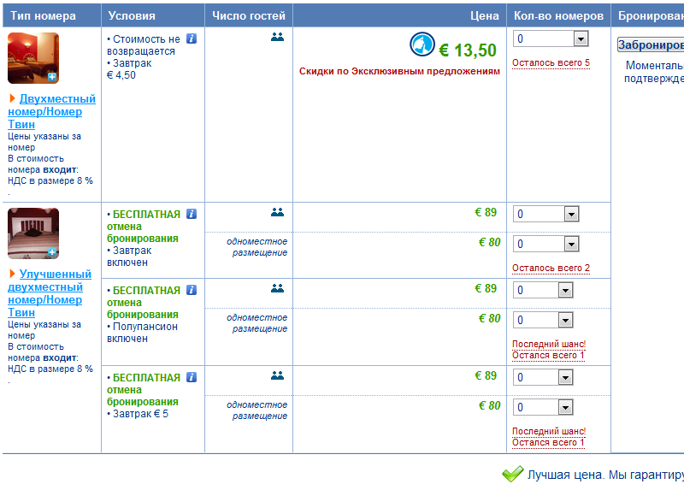Click orange arrow before "Улучшенный двухместный номер"
684x490 pixels.
[12, 274]
